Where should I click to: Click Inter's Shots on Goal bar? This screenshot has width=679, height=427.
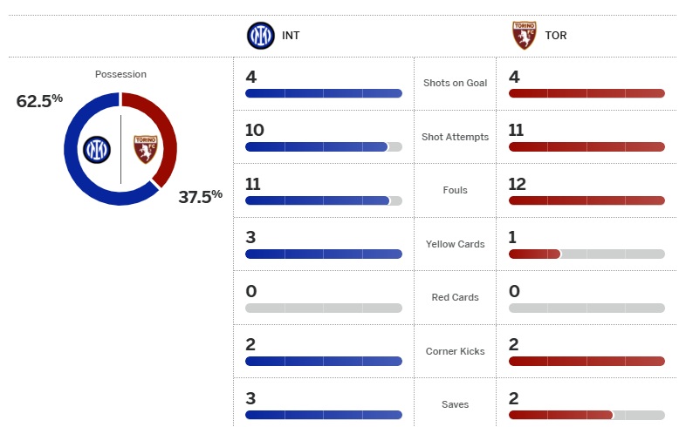pyautogui.click(x=324, y=93)
